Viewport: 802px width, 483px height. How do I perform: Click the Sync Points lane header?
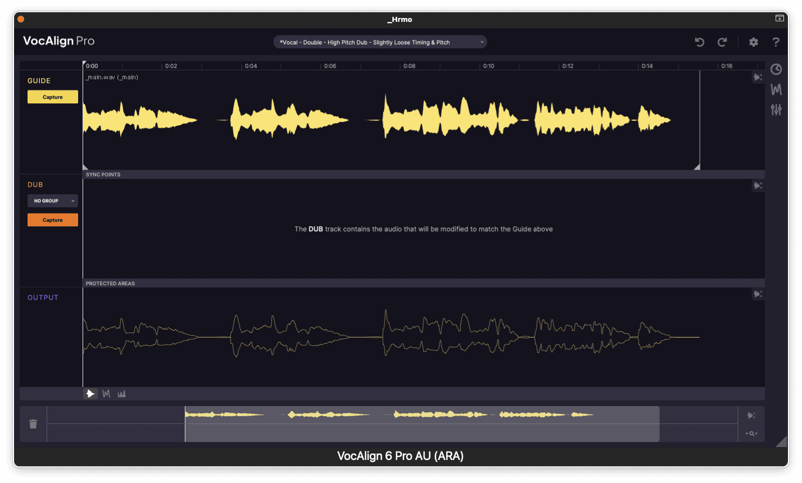click(x=103, y=175)
